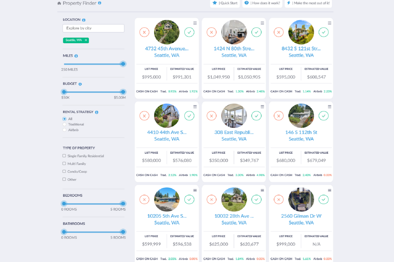Reject the 10032 28th Ave property
394x262 pixels.
[211, 200]
